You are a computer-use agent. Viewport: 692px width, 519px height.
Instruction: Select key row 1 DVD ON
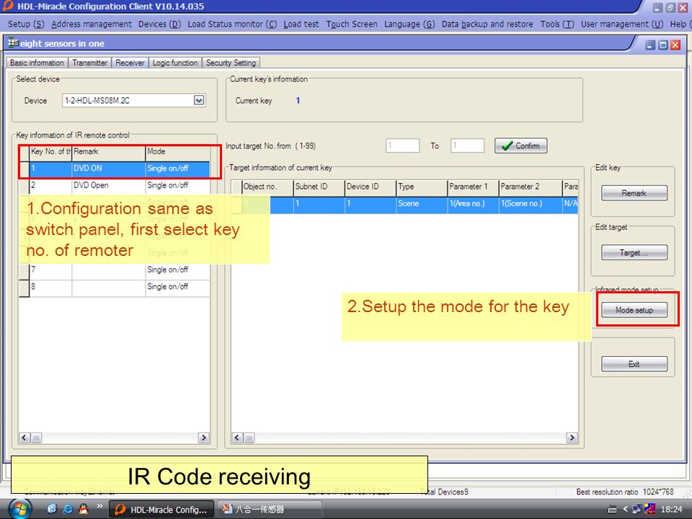(x=115, y=169)
